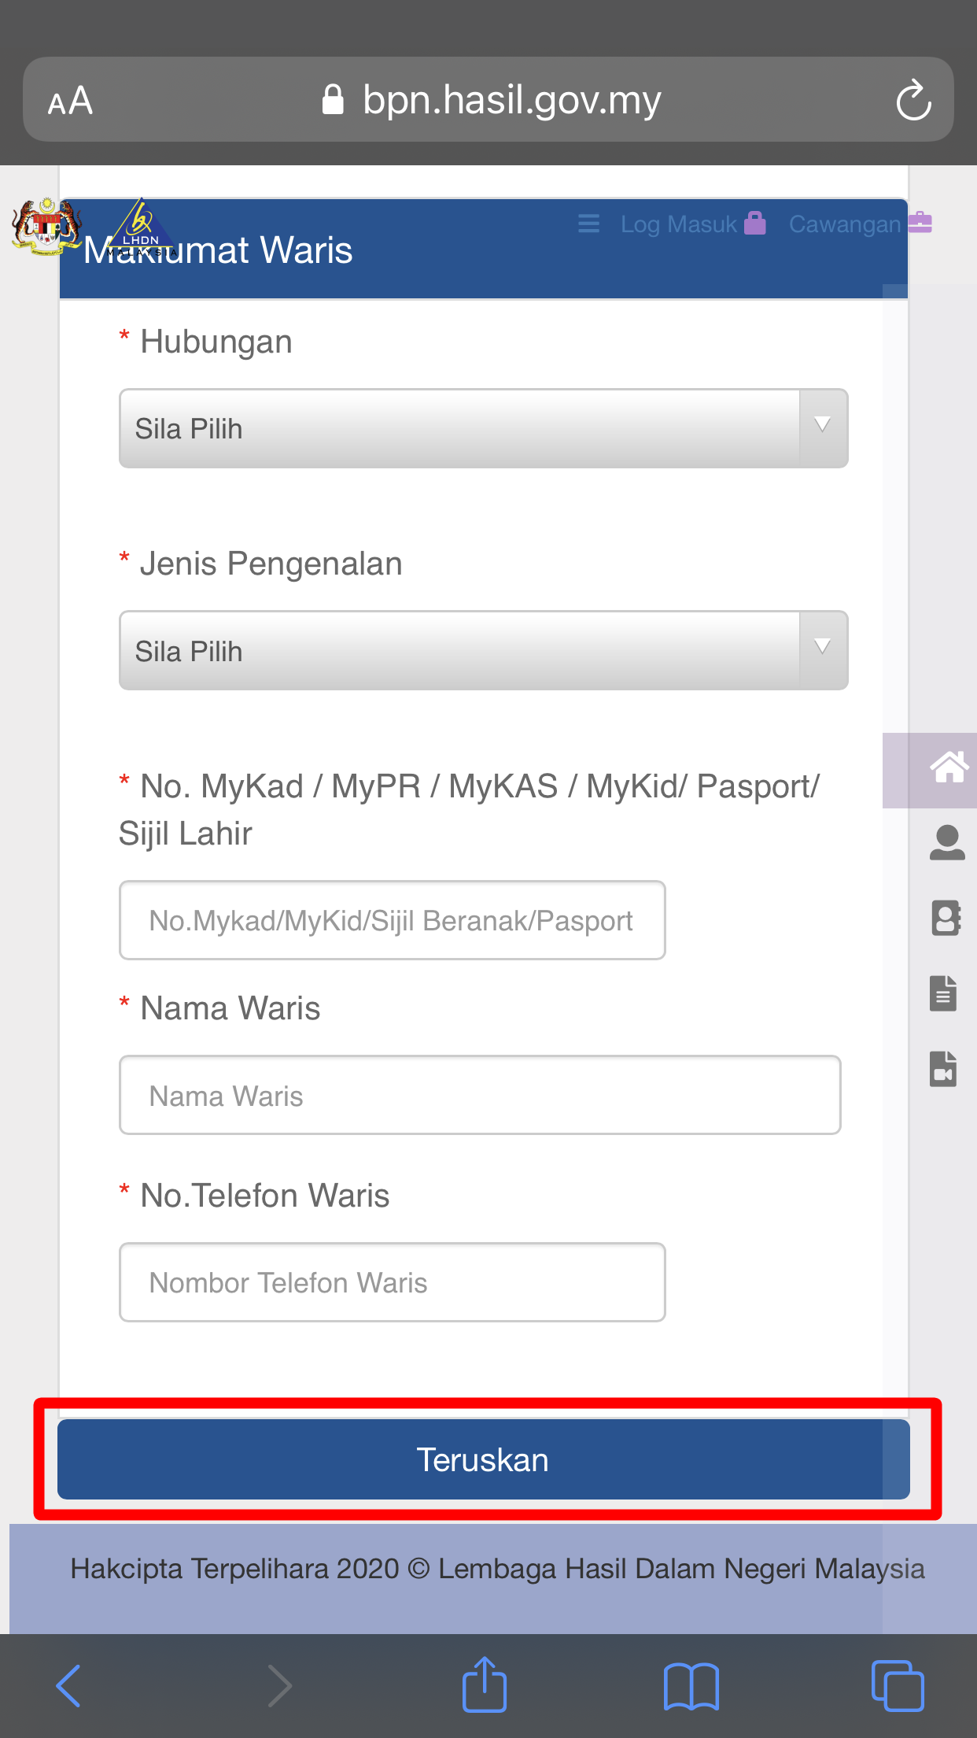Viewport: 977px width, 1738px height.
Task: Reload the page in Safari
Action: 913,100
